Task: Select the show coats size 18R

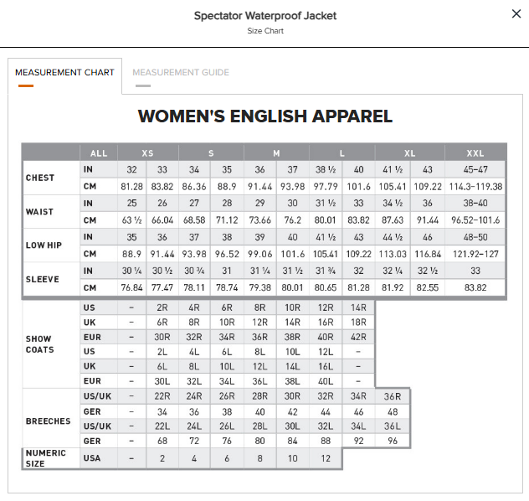Action: click(x=358, y=323)
